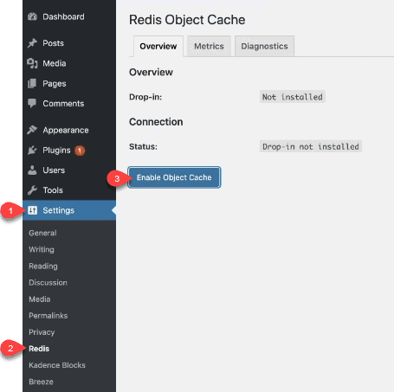The height and width of the screenshot is (392, 394).
Task: Click the 'Status:' label
Action: (x=143, y=146)
